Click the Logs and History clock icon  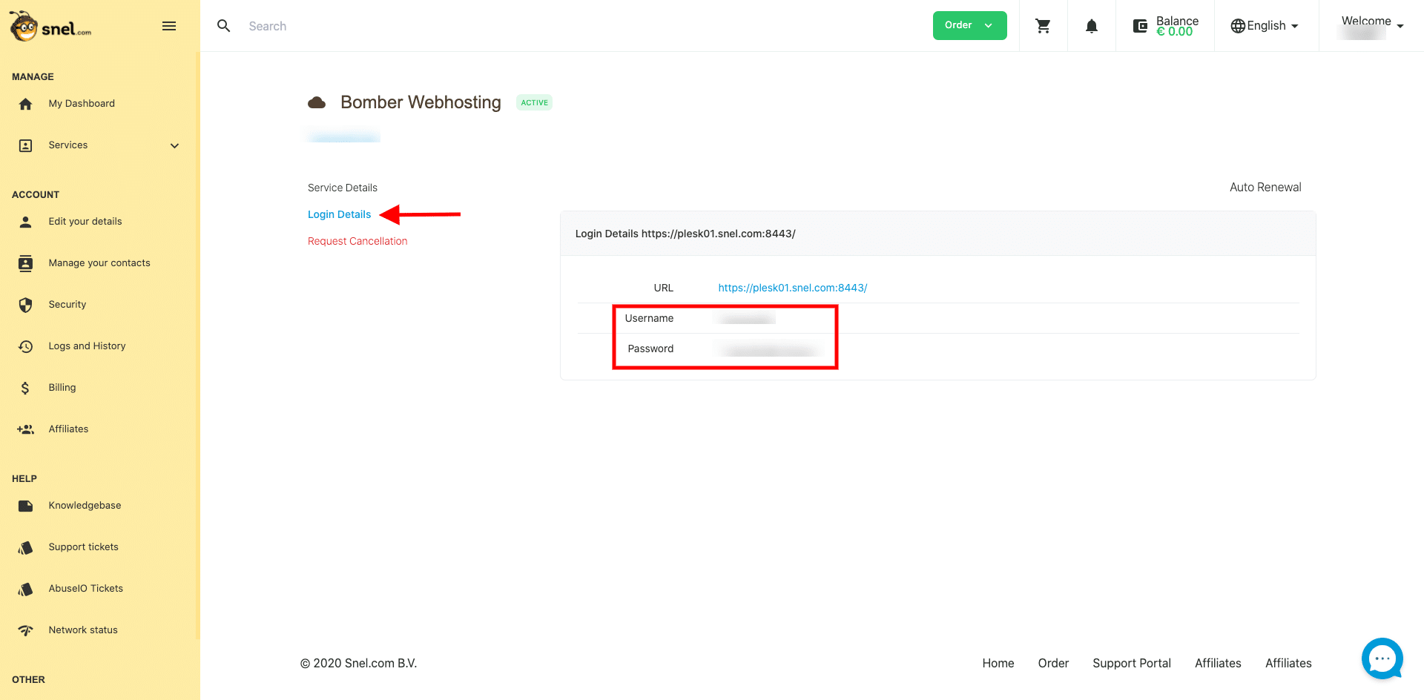[x=25, y=346]
